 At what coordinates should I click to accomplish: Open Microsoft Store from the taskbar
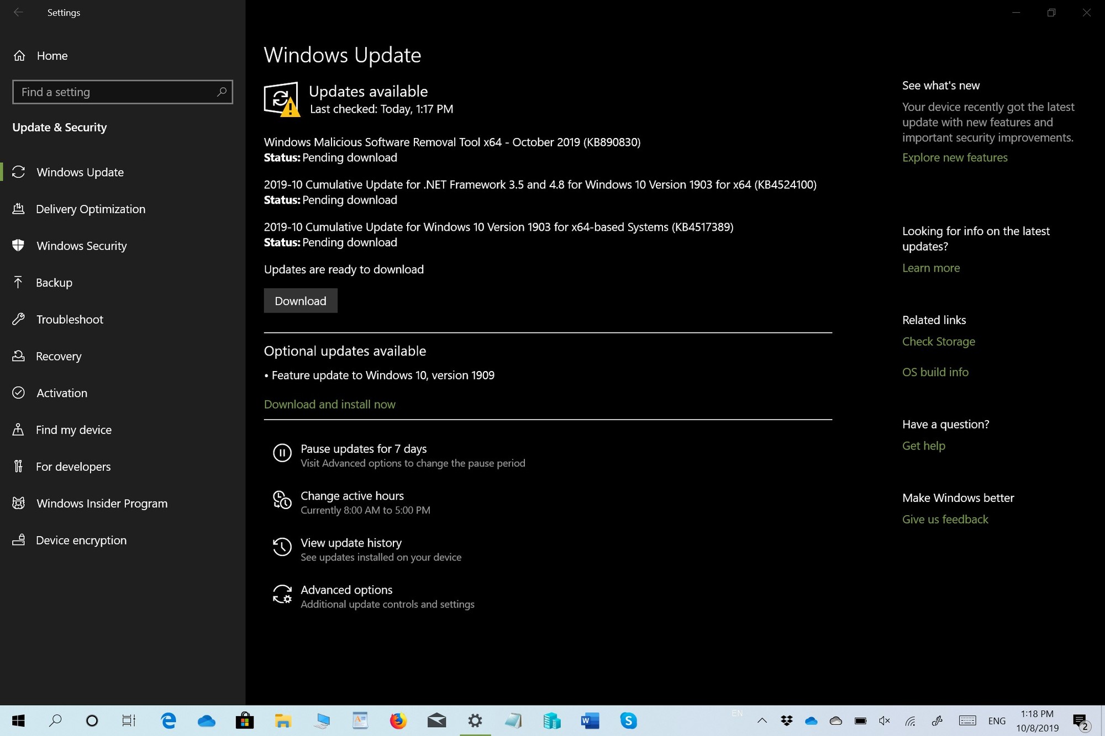coord(245,721)
